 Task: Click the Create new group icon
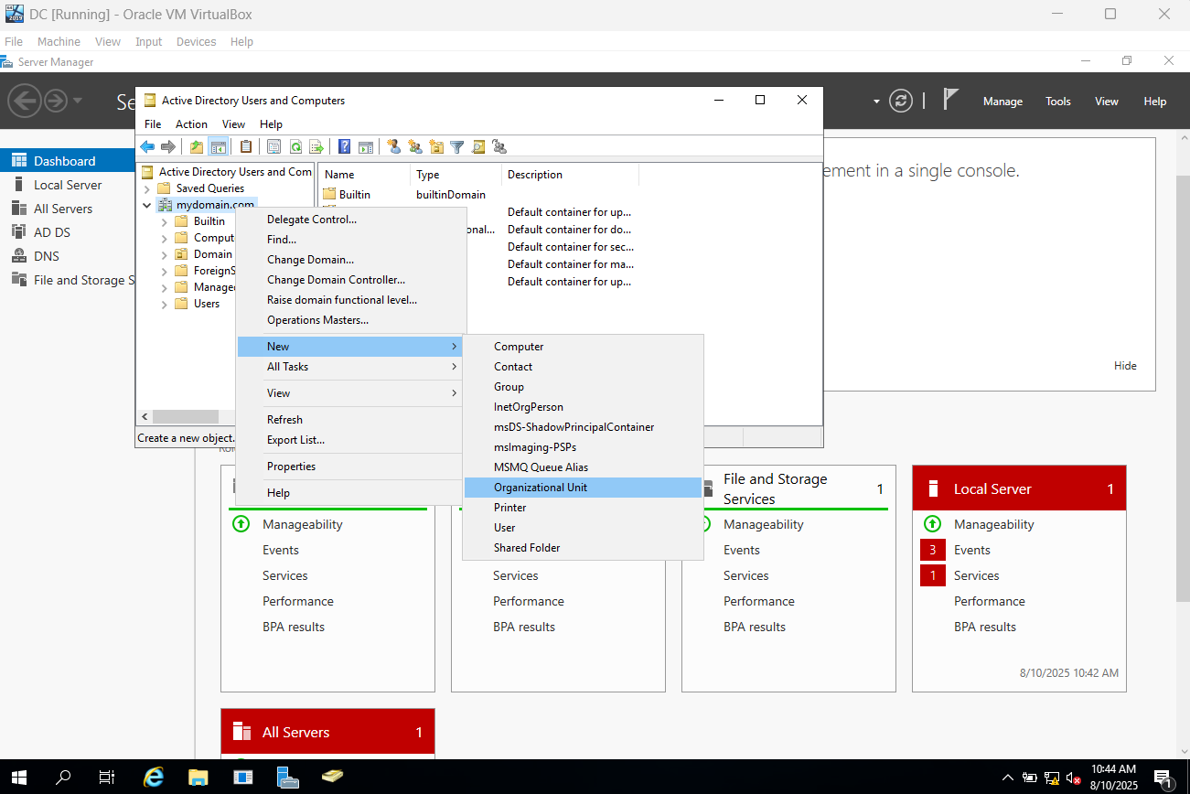click(x=415, y=146)
